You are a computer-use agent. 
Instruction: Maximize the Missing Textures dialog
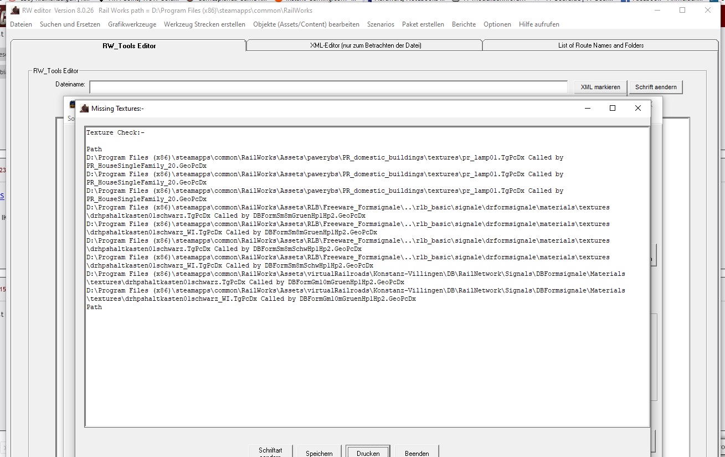(x=613, y=108)
